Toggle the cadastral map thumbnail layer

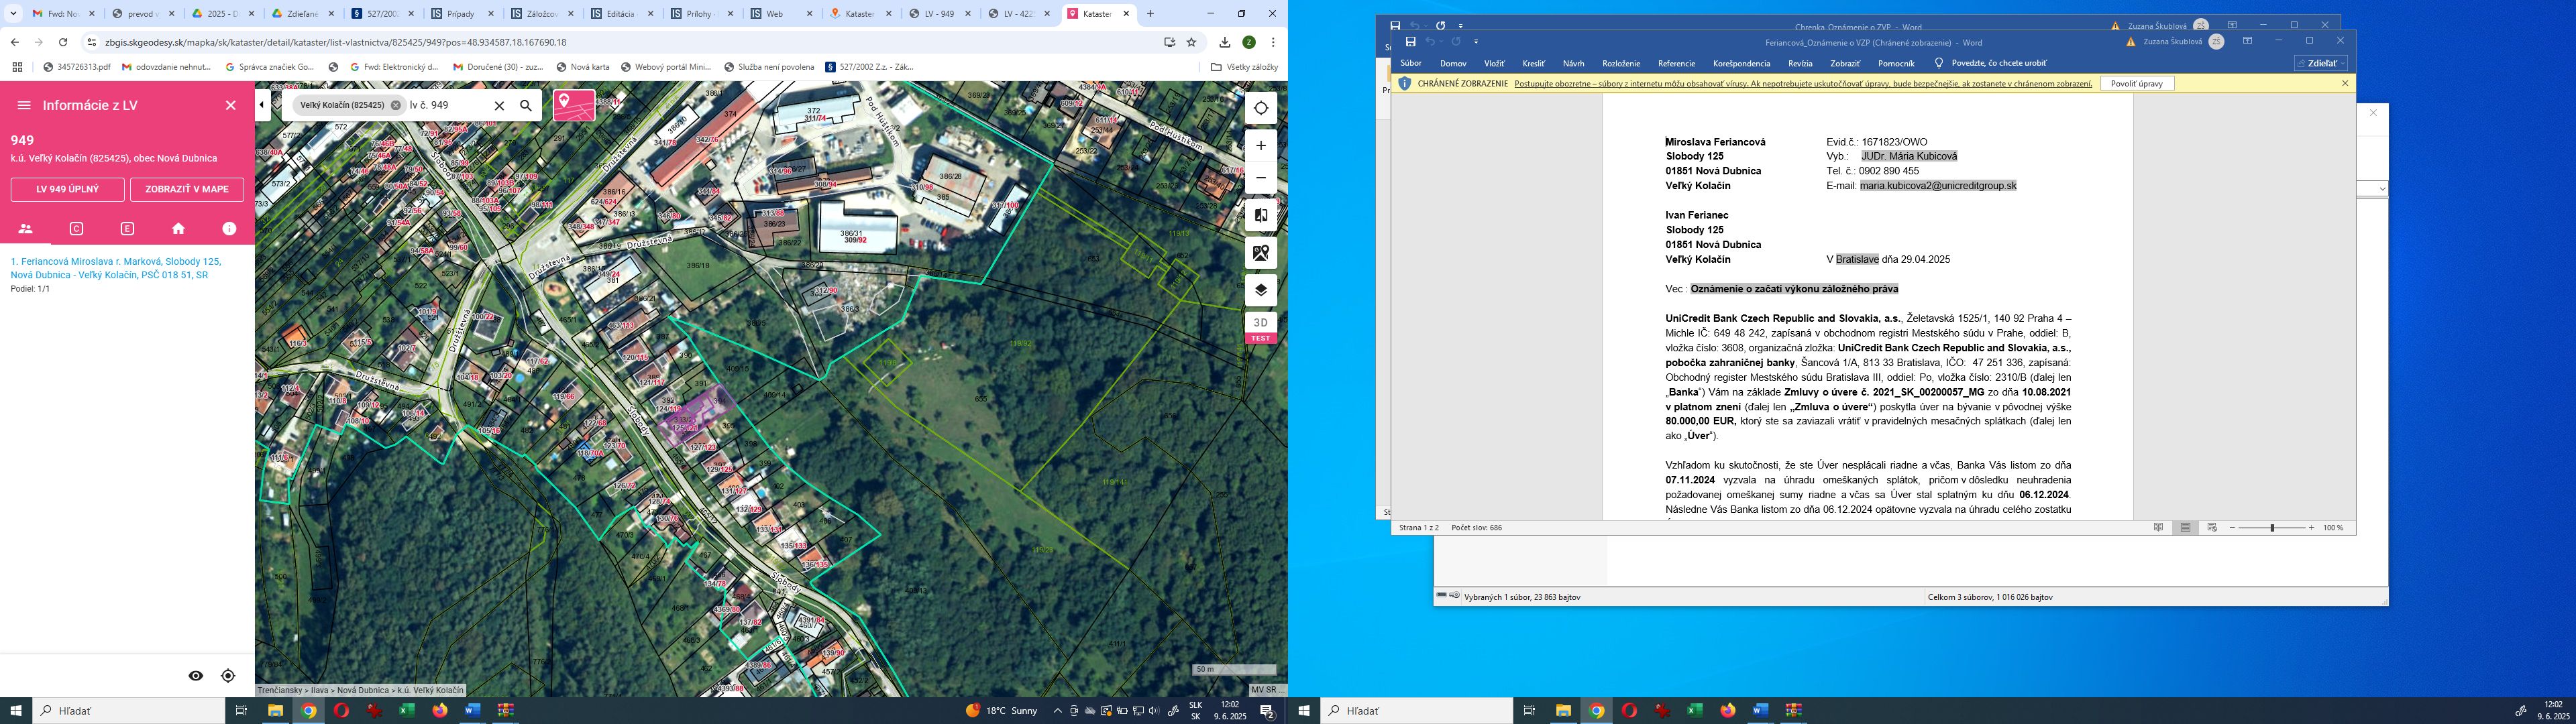574,105
